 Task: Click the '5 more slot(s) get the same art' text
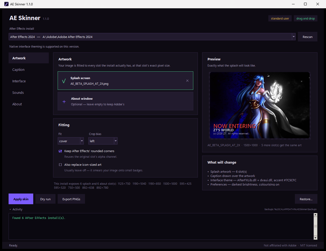(281, 145)
